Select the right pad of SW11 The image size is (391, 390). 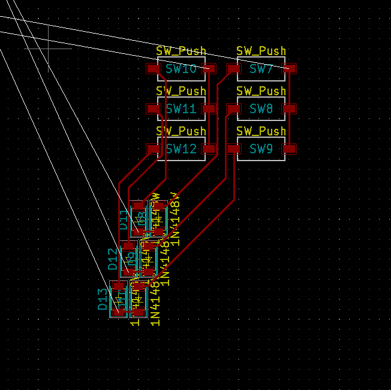[209, 108]
